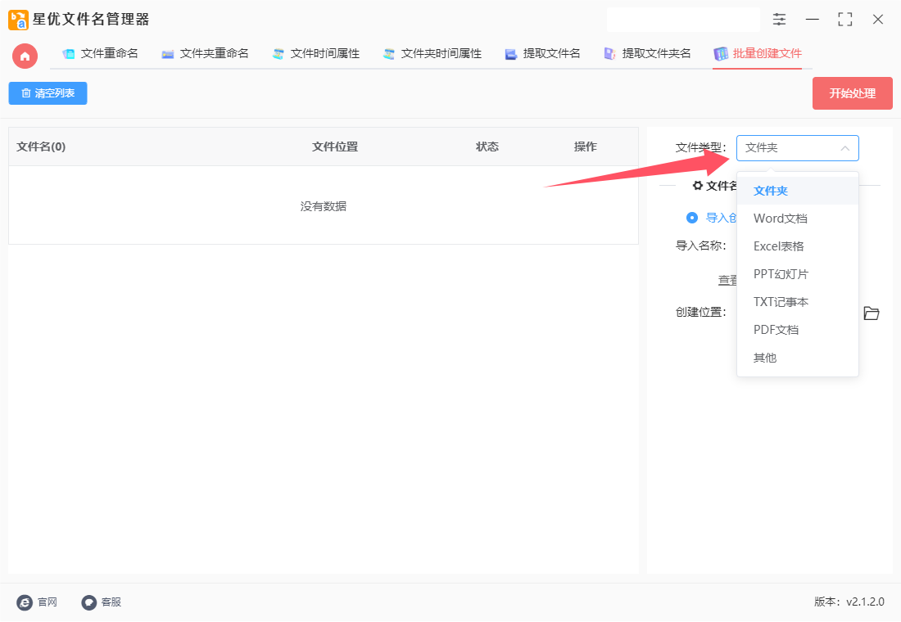The image size is (901, 622).
Task: Switch to the 文件重命名 tab
Action: tap(100, 53)
